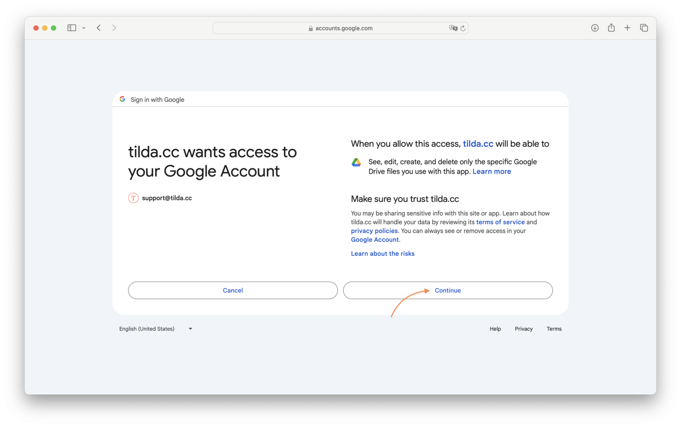Image resolution: width=681 pixels, height=427 pixels.
Task: Cancel the Google account access request
Action: (232, 290)
